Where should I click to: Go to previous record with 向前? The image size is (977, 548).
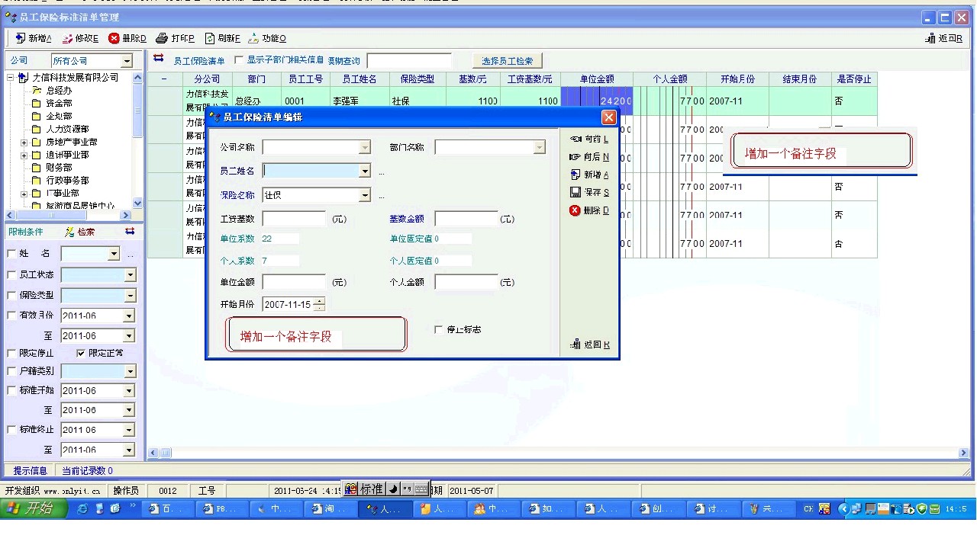tap(576, 139)
